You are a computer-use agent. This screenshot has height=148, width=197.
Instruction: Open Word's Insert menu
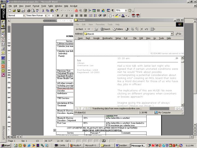coord(28,6)
